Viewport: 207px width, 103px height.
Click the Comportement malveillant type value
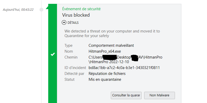pos(111,45)
